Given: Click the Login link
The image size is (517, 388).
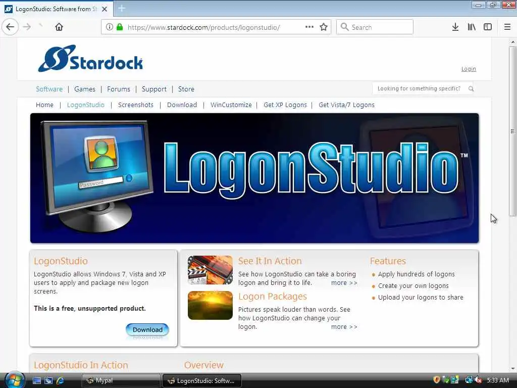Looking at the screenshot, I should click(469, 69).
